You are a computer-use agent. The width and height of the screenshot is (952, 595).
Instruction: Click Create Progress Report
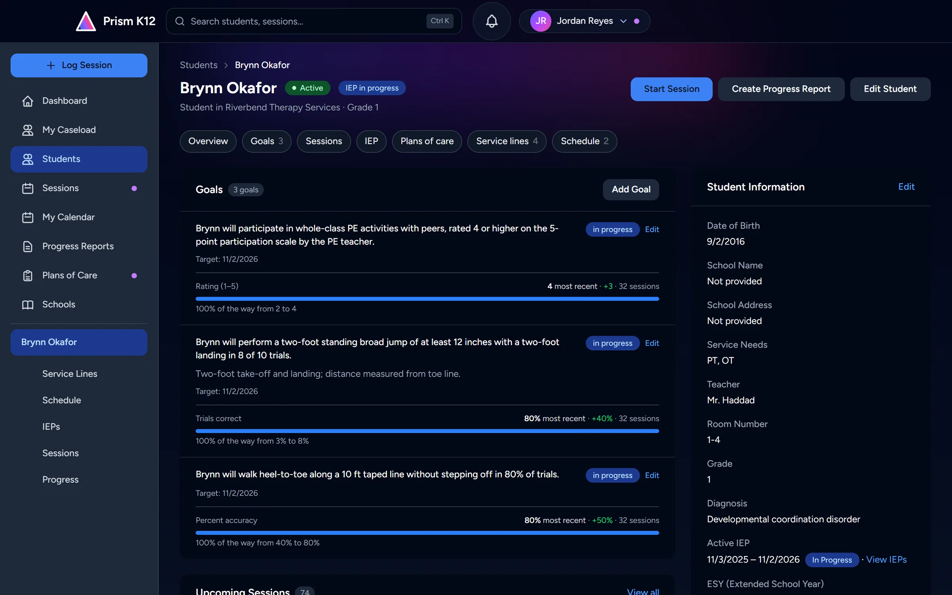(781, 89)
